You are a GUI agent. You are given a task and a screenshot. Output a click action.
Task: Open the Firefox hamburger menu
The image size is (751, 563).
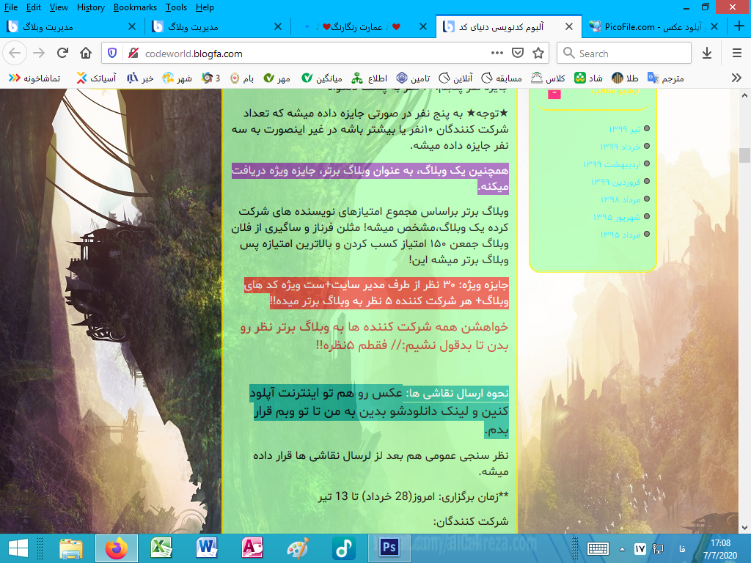click(x=736, y=54)
